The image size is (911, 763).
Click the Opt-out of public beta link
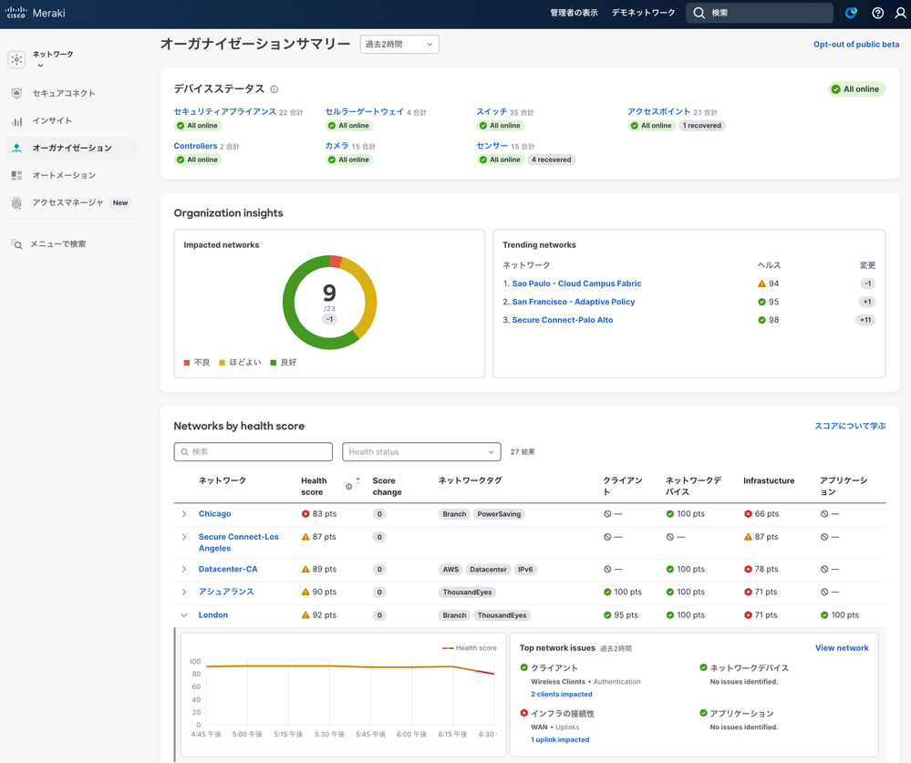click(x=855, y=44)
